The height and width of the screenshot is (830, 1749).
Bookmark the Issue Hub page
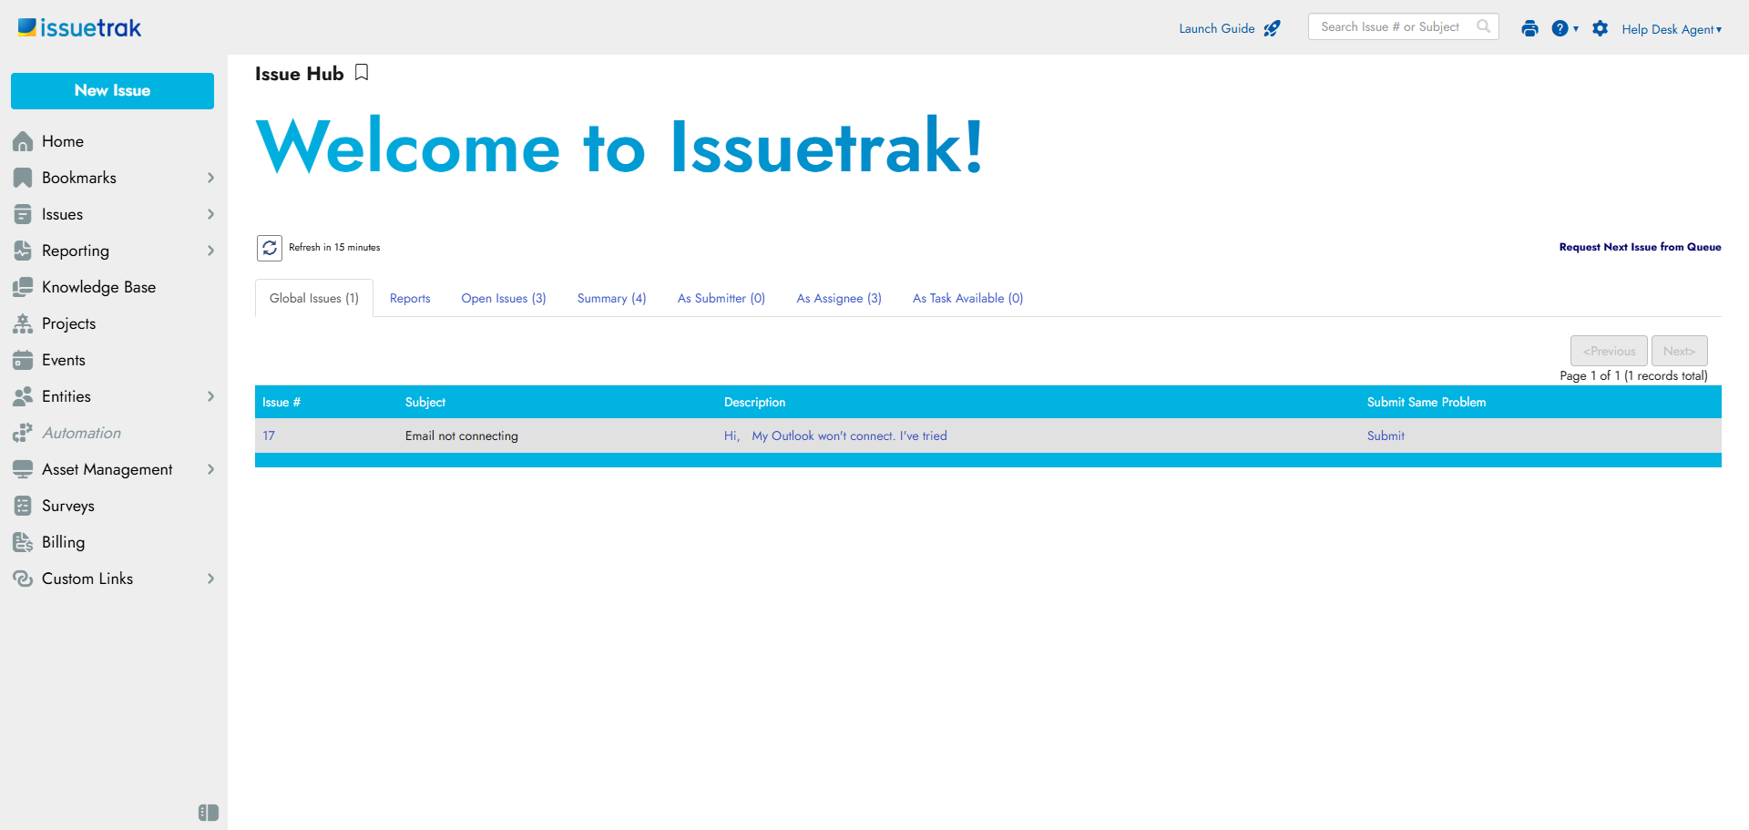point(362,73)
